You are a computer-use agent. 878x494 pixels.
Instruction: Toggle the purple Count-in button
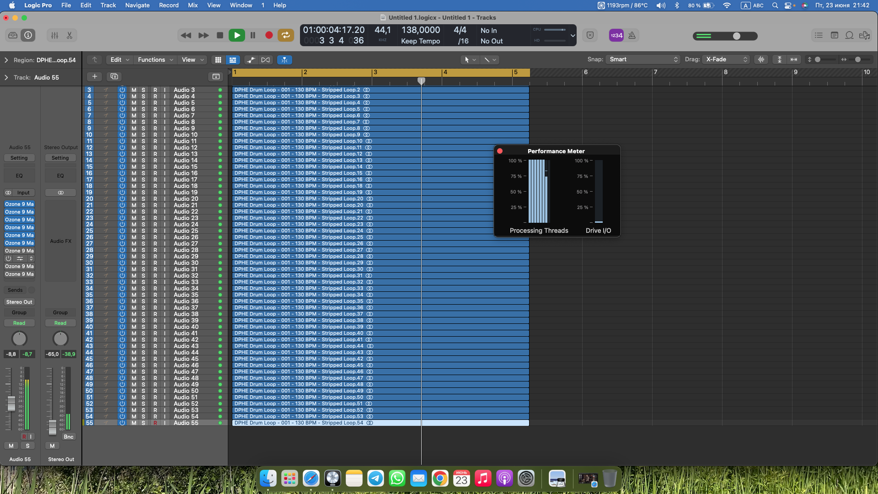tap(616, 35)
